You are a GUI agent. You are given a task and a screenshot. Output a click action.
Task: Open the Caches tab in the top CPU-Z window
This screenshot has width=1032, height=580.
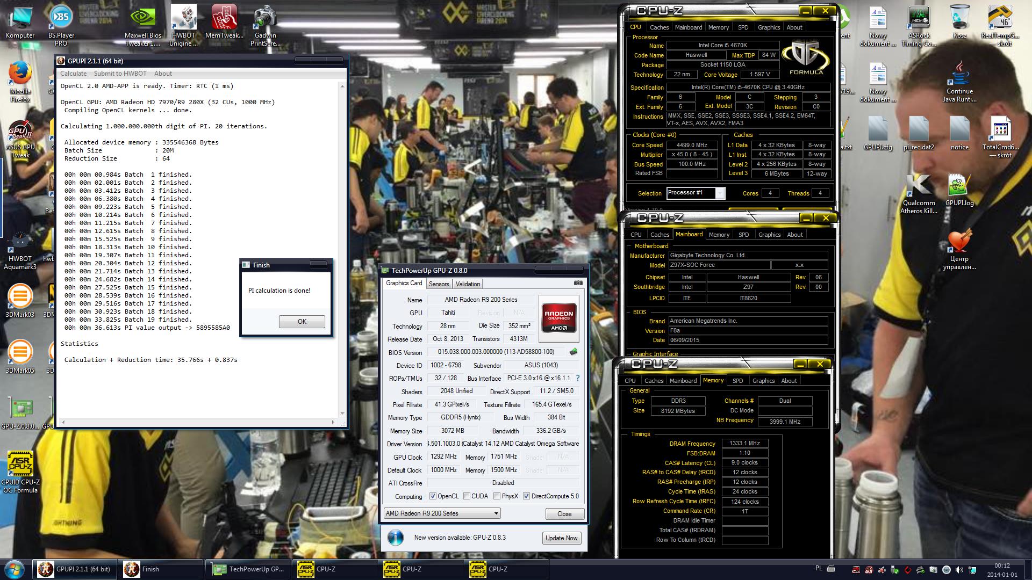[x=659, y=27]
